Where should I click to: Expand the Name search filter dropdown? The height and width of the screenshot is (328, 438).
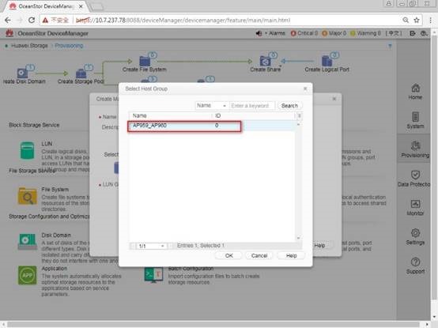click(x=211, y=106)
